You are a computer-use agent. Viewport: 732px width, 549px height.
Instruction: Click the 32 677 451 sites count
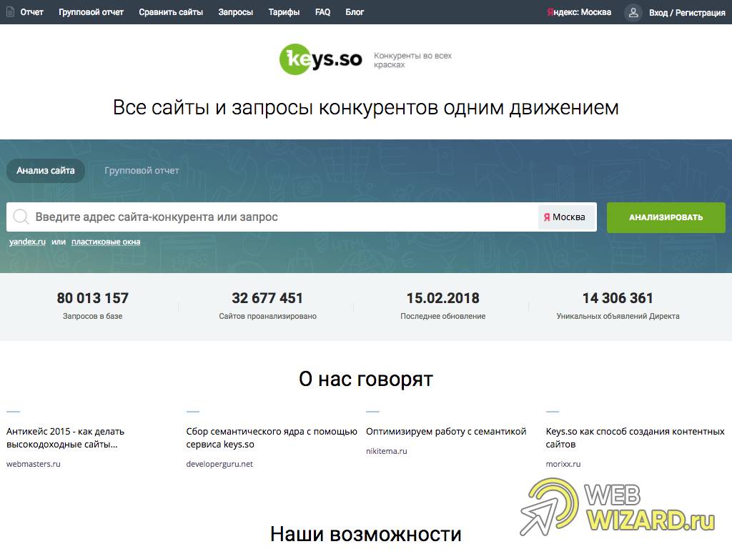pos(267,298)
